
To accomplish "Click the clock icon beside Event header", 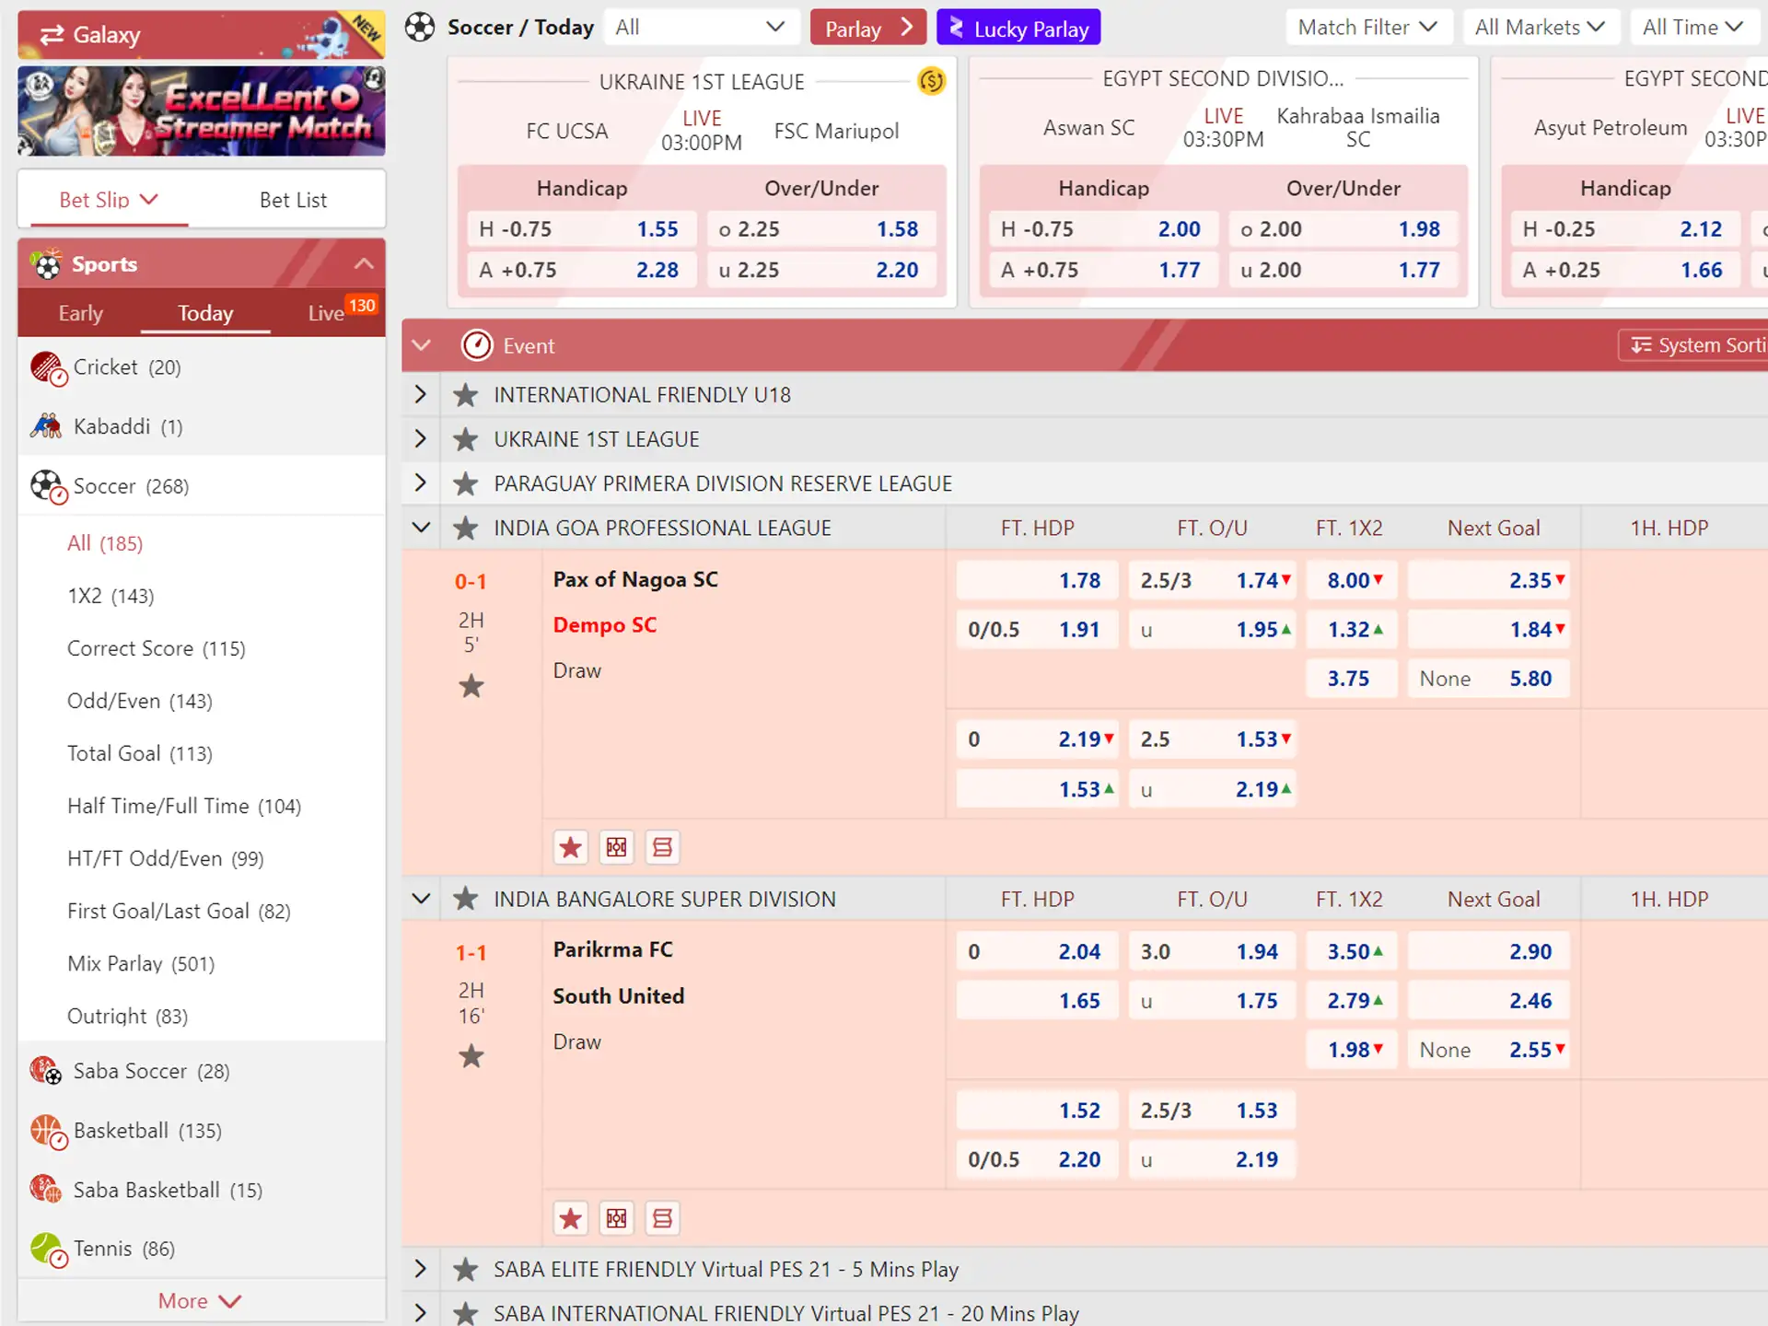I will coord(476,345).
